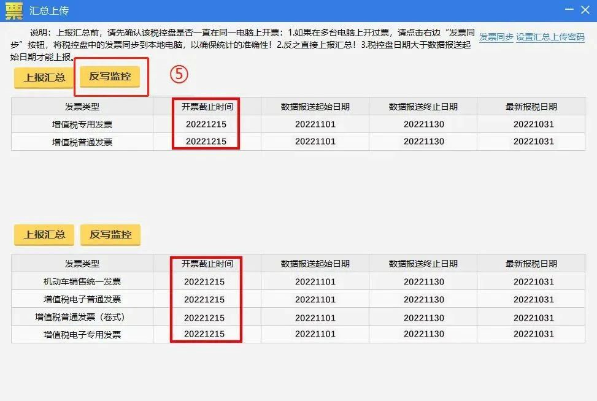Screen dimensions: 597x401
Task: Click top table 开票截止时间 column header
Action: (x=207, y=107)
